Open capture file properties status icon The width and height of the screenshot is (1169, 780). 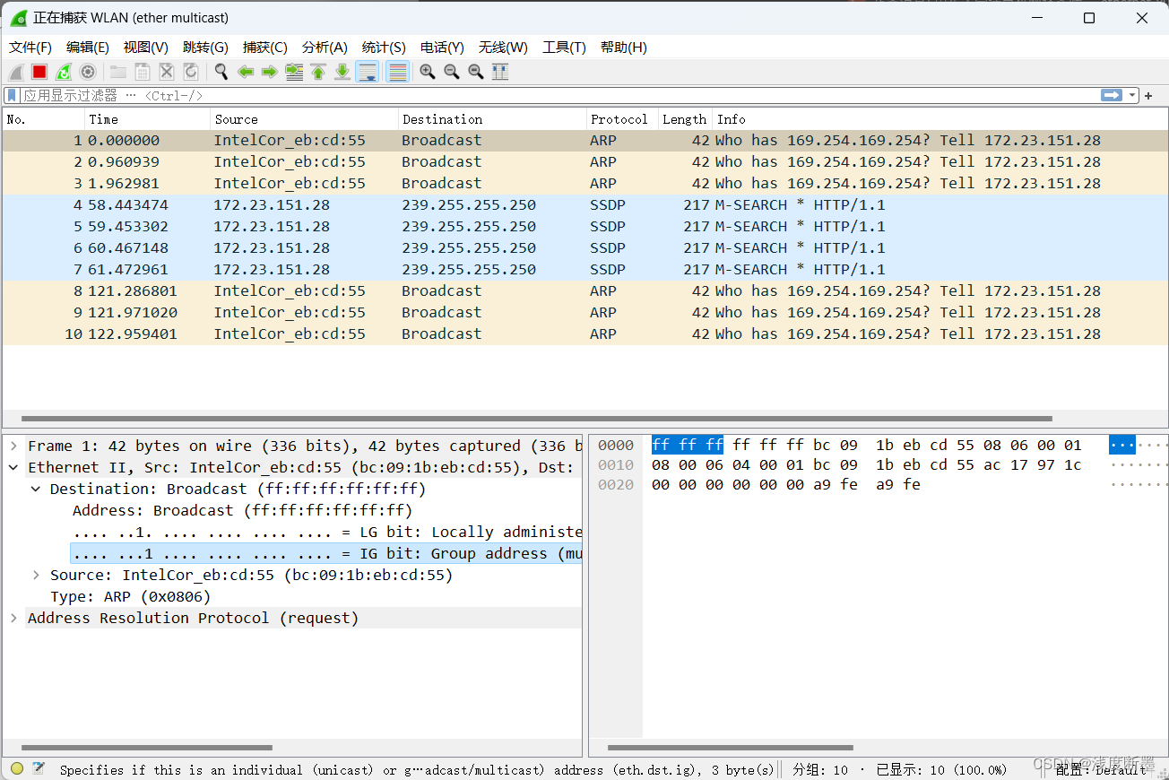pos(38,768)
